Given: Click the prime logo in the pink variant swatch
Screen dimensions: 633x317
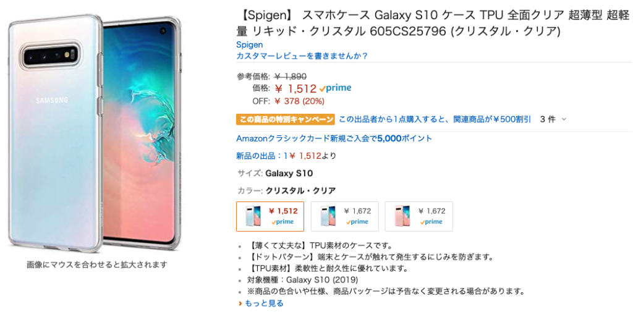Looking at the screenshot, I should [x=431, y=222].
